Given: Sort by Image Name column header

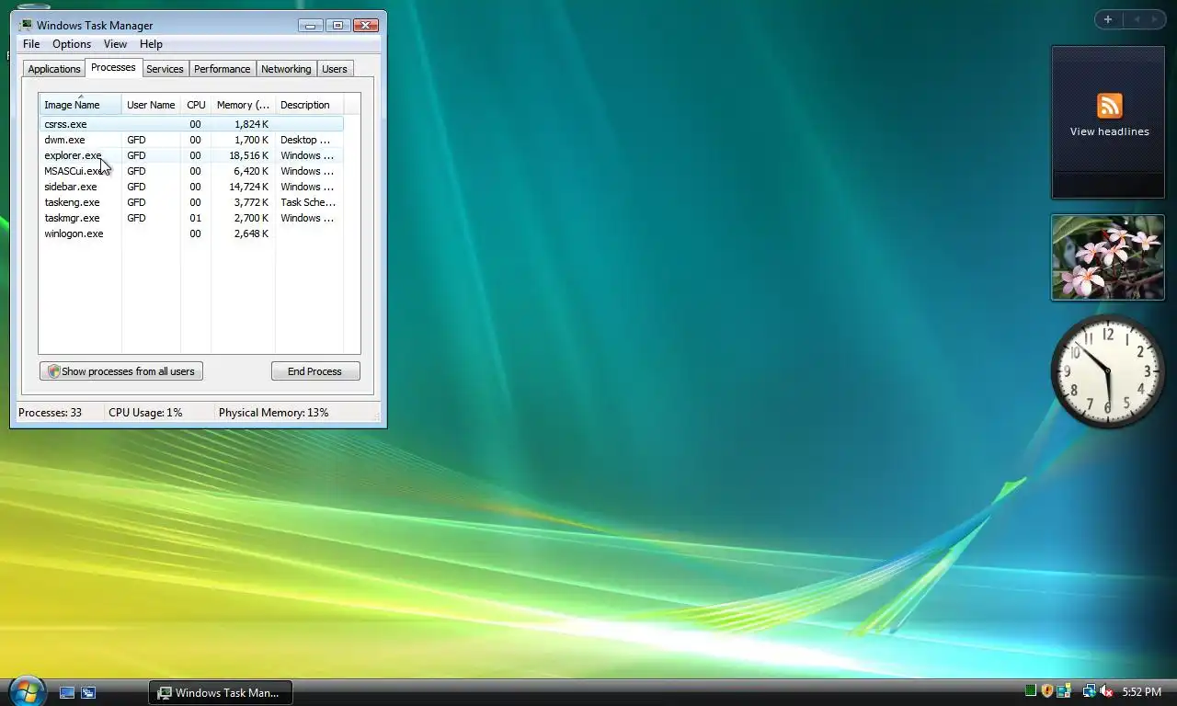Looking at the screenshot, I should point(80,105).
